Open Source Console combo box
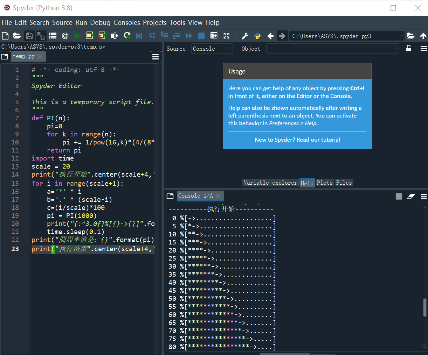This screenshot has width=428, height=355. pos(212,49)
